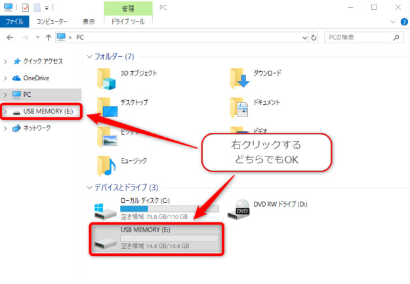Click the C: drive usage bar
This screenshot has height=284, width=410.
click(169, 209)
